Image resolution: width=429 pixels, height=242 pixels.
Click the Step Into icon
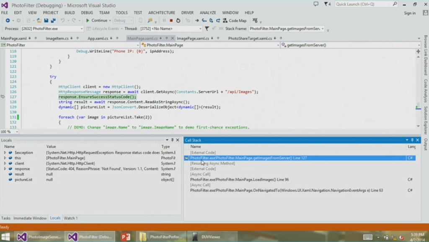[204, 20]
